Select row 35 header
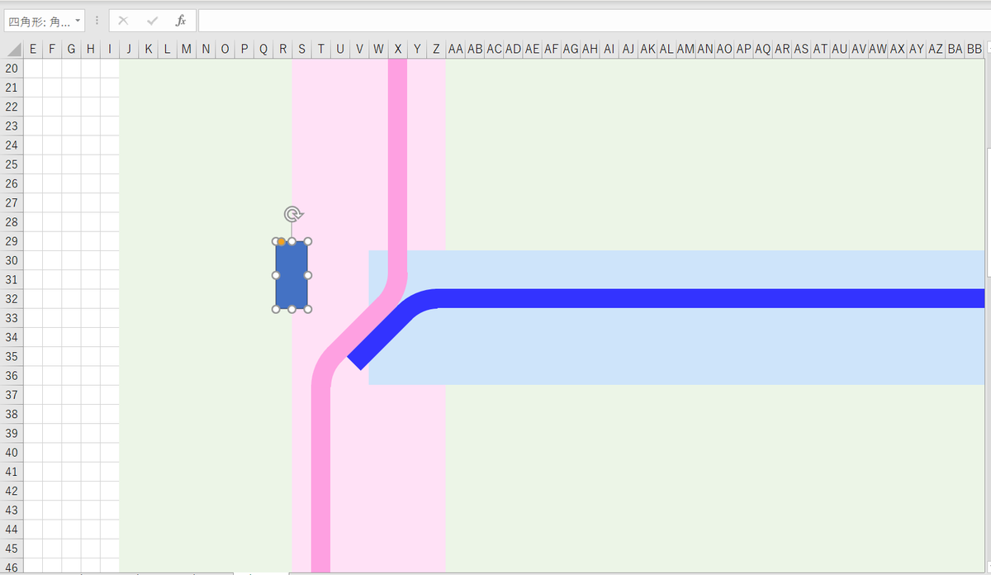 tap(12, 357)
